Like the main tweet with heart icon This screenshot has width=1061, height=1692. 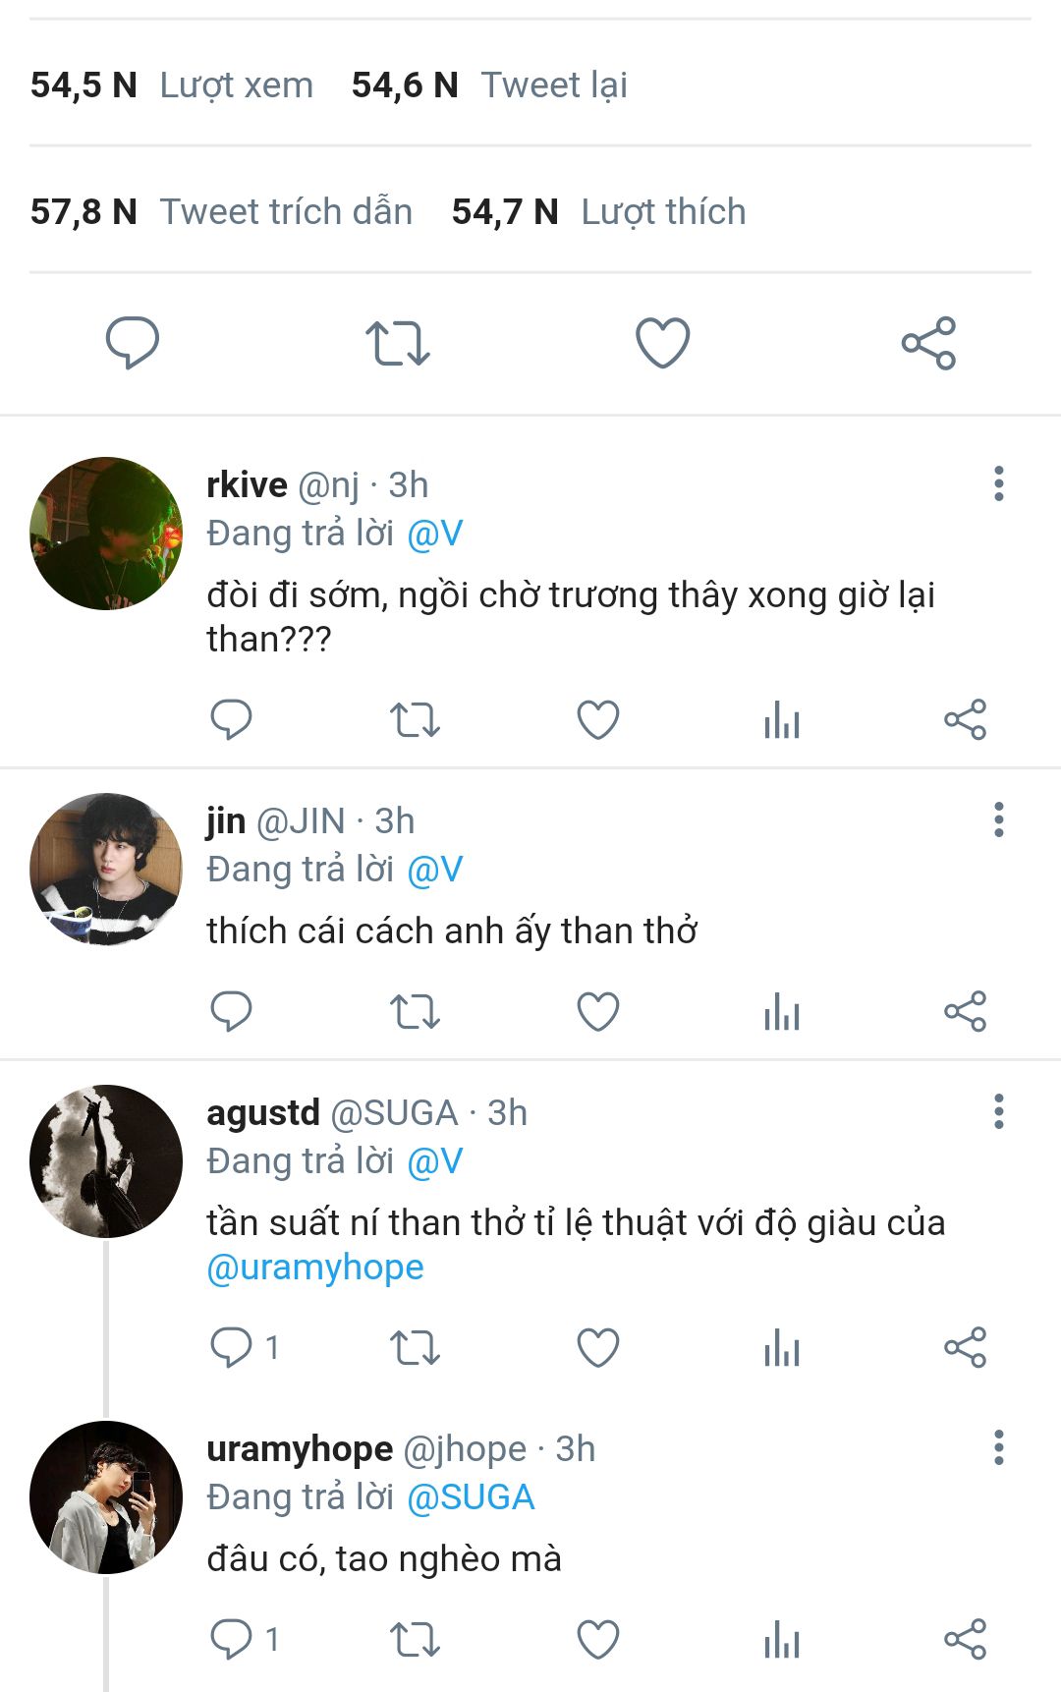tap(663, 343)
